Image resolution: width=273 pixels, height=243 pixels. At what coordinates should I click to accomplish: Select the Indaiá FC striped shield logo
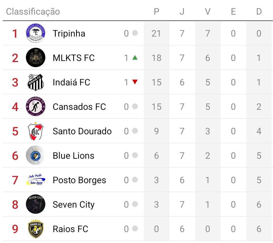35,82
